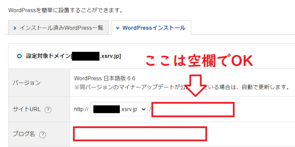295x147 pixels.
Task: Click the WordPressを簡単に設置することができます description text
Action: pos(66,10)
